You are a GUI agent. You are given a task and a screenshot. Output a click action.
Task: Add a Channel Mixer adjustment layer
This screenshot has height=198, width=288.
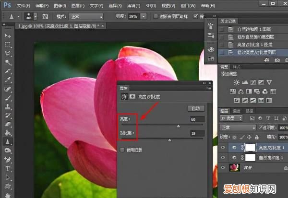[265, 91]
